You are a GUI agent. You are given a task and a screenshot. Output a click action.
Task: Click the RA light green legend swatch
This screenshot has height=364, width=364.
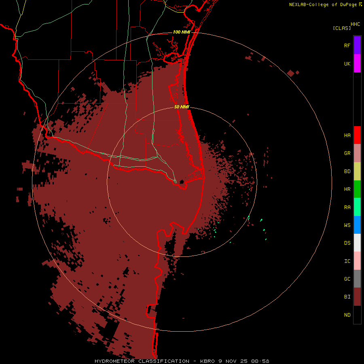(x=357, y=207)
